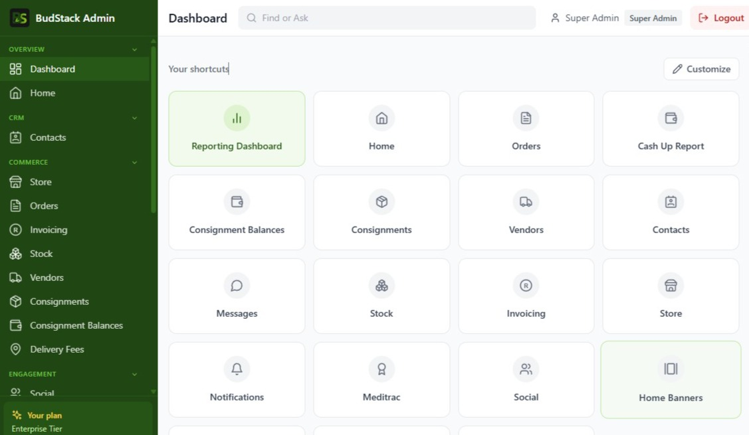Go to Home in the sidebar
Image resolution: width=749 pixels, height=435 pixels.
point(74,92)
